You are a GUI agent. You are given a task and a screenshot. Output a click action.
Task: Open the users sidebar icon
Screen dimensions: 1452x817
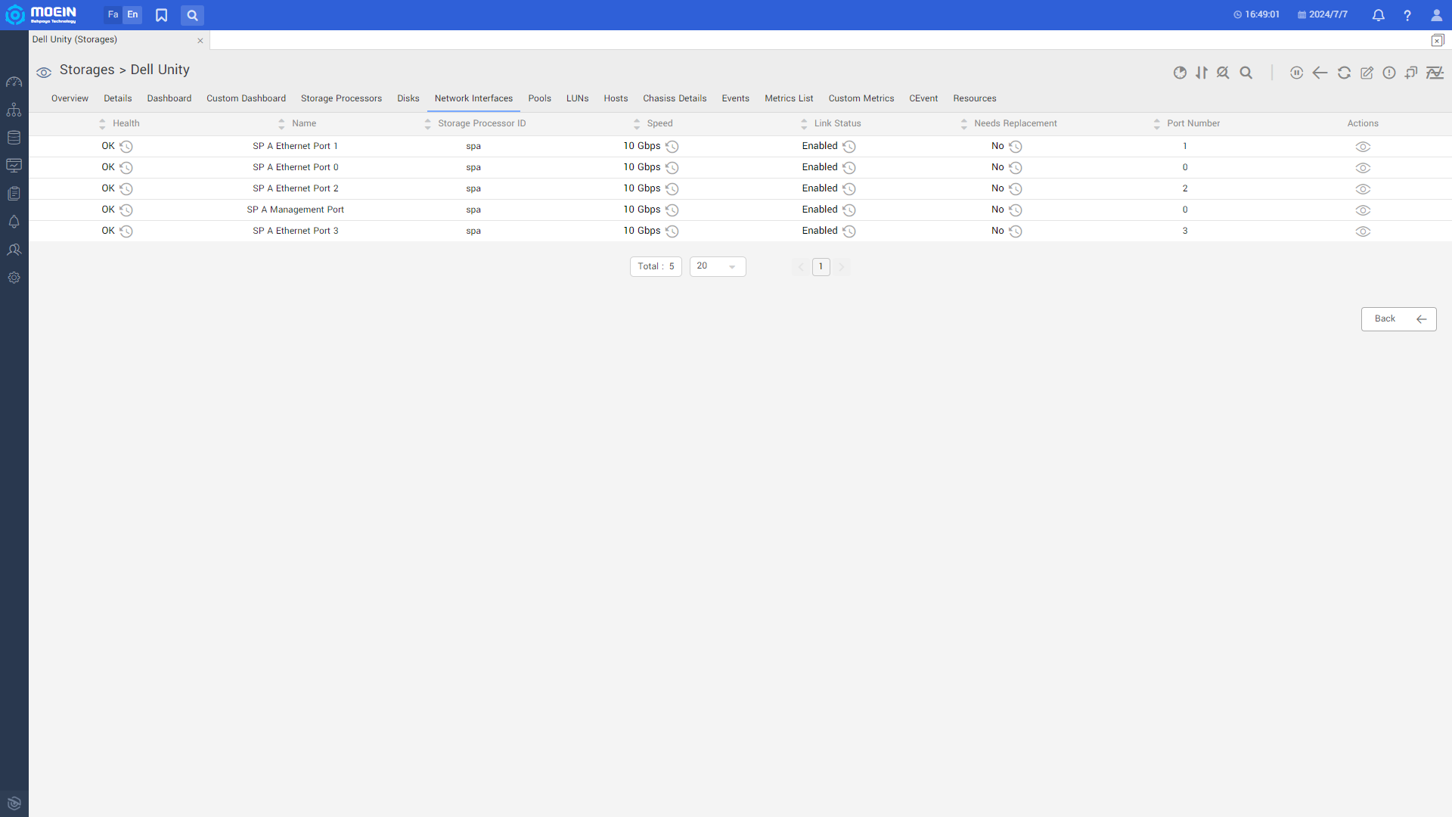coord(14,250)
